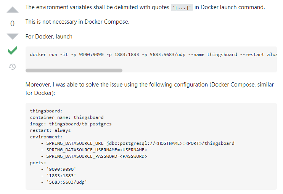Click the 'For Docker, launch' text
The height and width of the screenshot is (194, 283).
coord(49,37)
